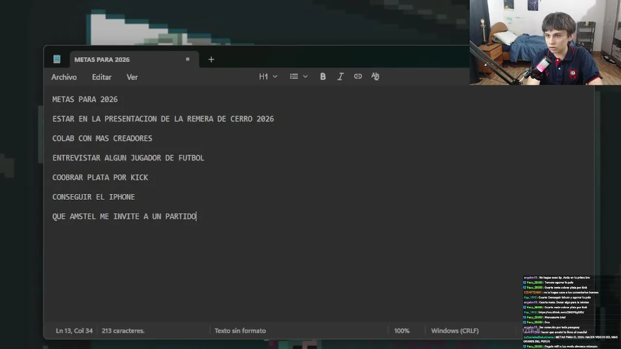Click the line about REMERA DE CERRO 2026
Screen dimensions: 621x349
tap(163, 119)
